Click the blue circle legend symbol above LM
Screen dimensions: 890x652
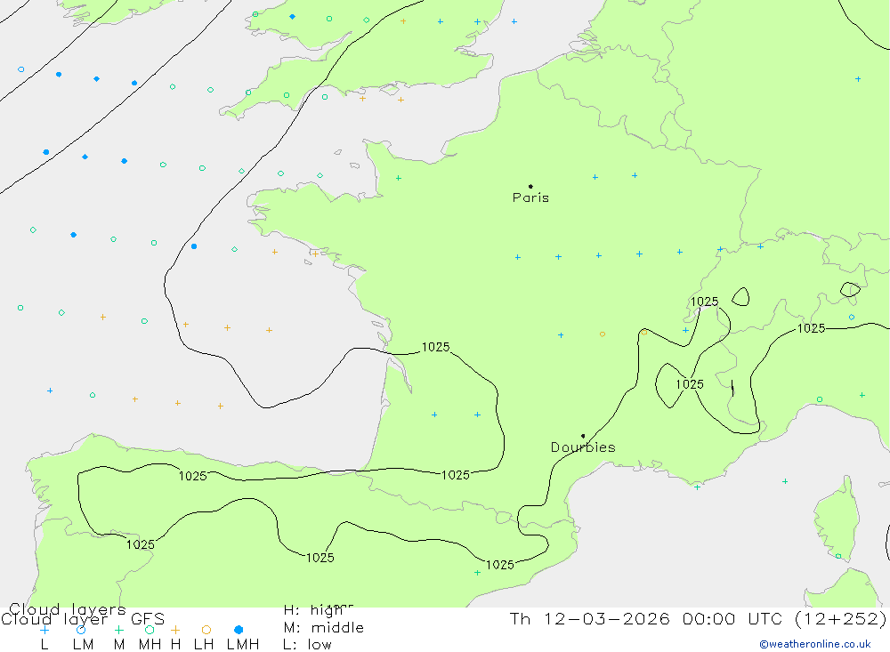tap(81, 629)
